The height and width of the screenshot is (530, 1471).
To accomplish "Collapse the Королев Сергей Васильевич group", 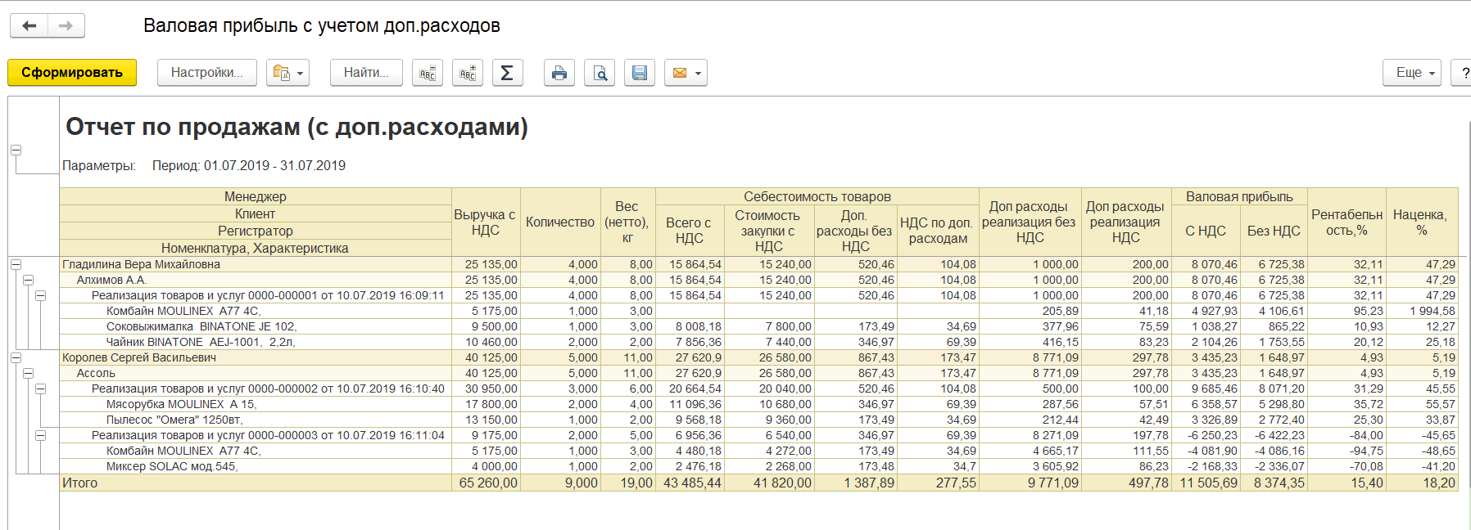I will click(x=16, y=357).
